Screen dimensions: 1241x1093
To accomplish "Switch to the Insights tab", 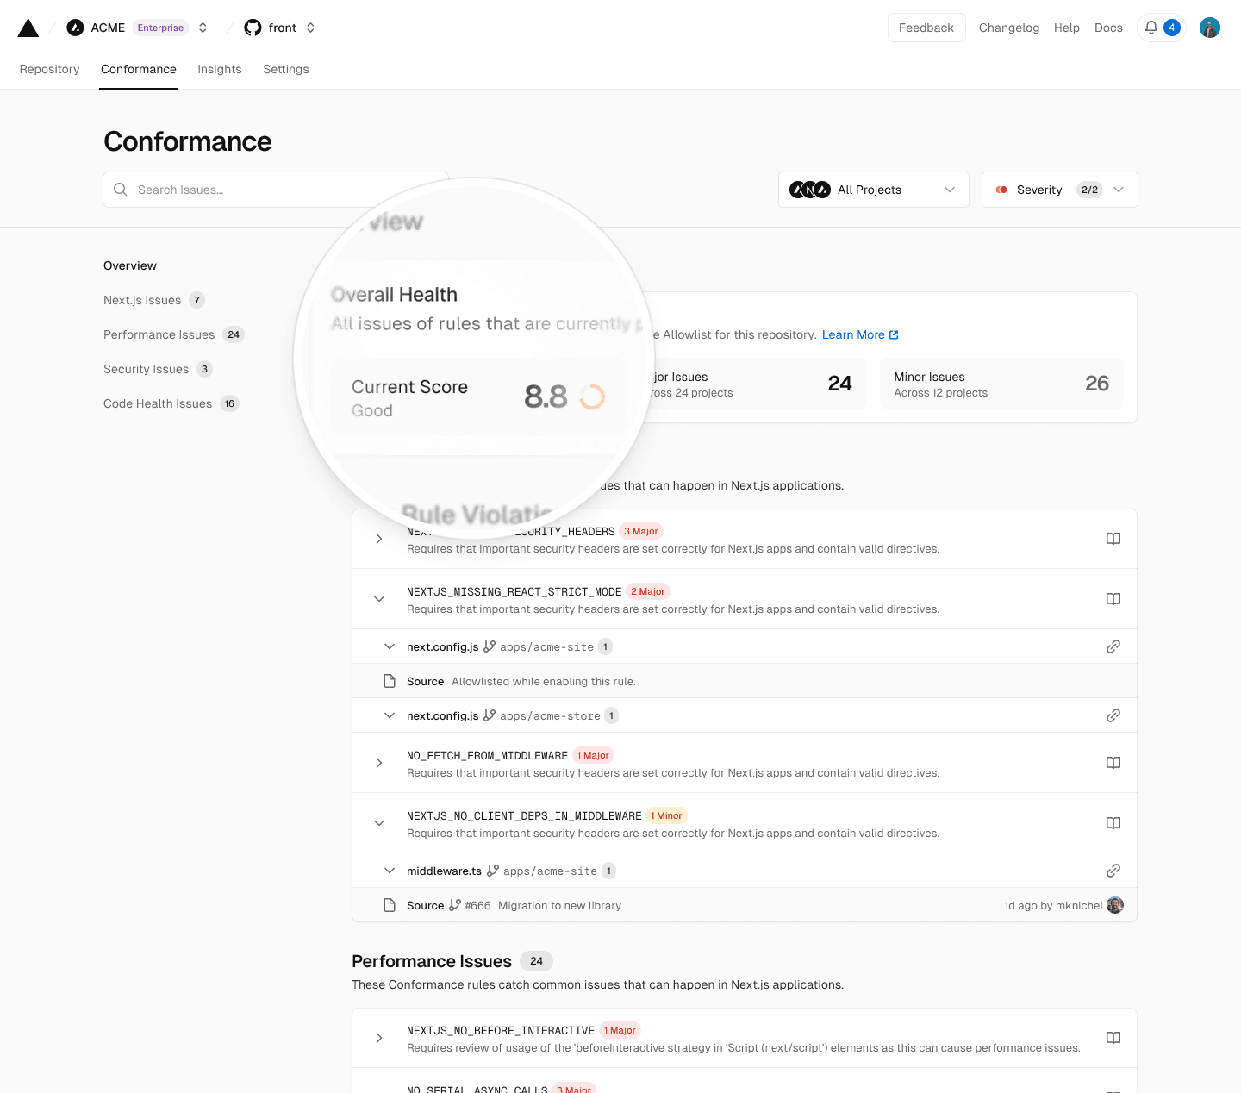I will click(219, 69).
